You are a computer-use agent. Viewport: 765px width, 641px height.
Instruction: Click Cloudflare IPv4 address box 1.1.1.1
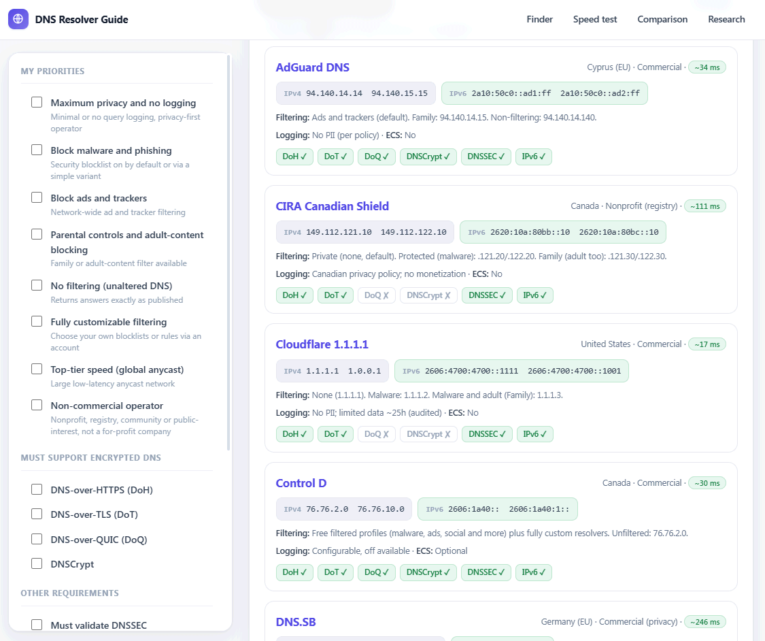coord(333,371)
